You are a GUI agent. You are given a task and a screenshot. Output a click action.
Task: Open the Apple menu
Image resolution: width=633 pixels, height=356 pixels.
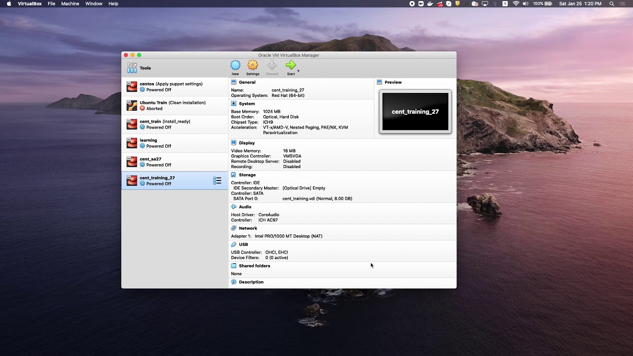[x=9, y=3]
